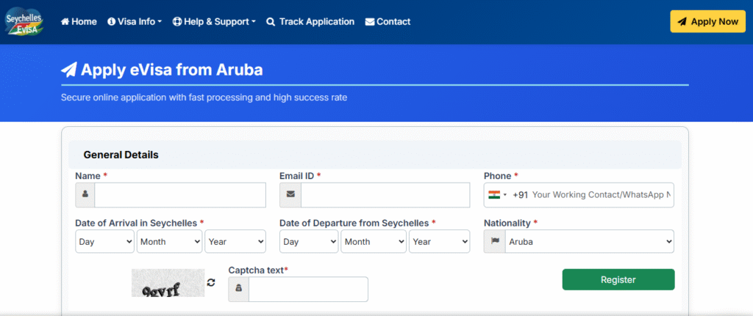Expand the Help & Support menu

pos(214,21)
